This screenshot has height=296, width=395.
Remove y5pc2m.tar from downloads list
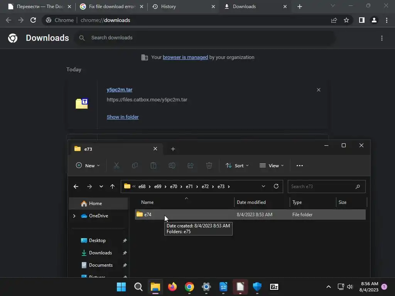coord(319,90)
